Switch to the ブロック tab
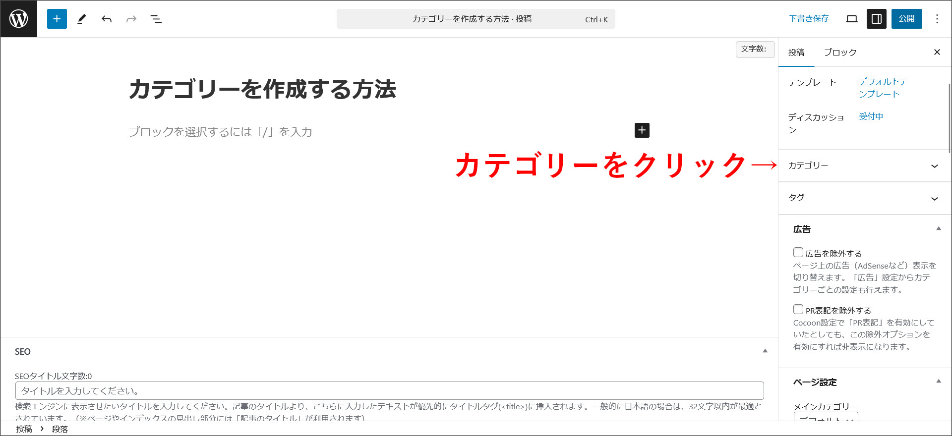Viewport: 952px width, 436px height. click(x=840, y=53)
